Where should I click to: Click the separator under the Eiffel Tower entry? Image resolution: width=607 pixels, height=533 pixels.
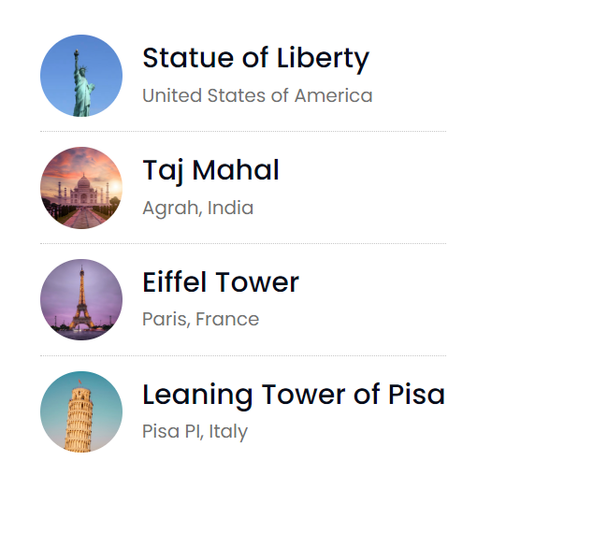pos(243,356)
